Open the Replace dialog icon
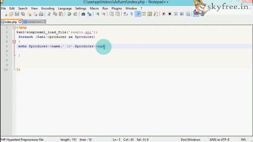The width and height of the screenshot is (253, 142). 89,14
